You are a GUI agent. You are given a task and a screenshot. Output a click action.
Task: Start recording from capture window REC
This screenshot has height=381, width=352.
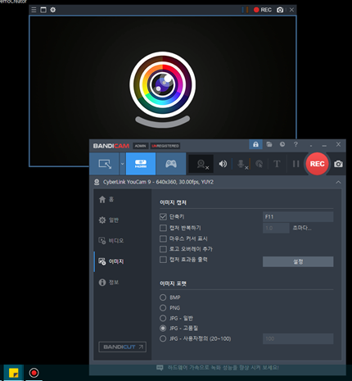[x=263, y=10]
